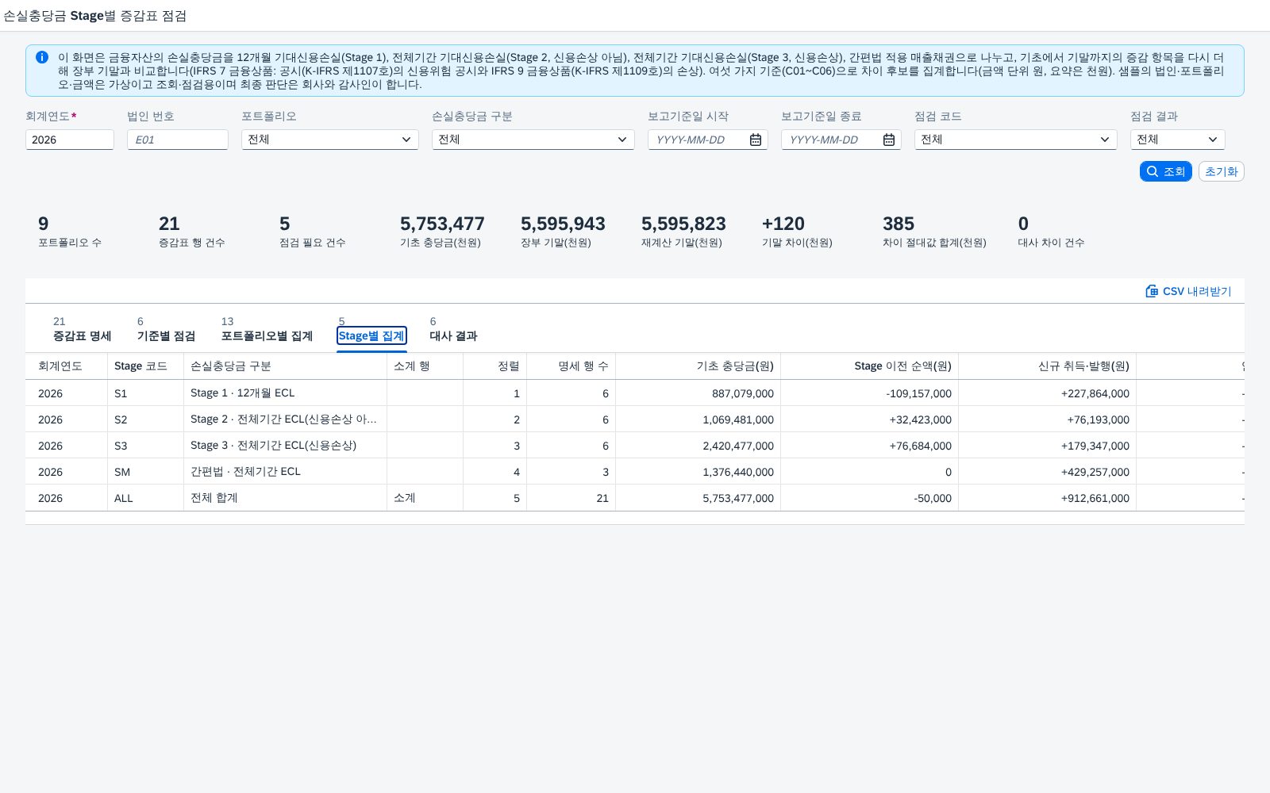Click the CSV 내려받기 download icon
Screen dimensions: 1270x793
pyautogui.click(x=1152, y=291)
